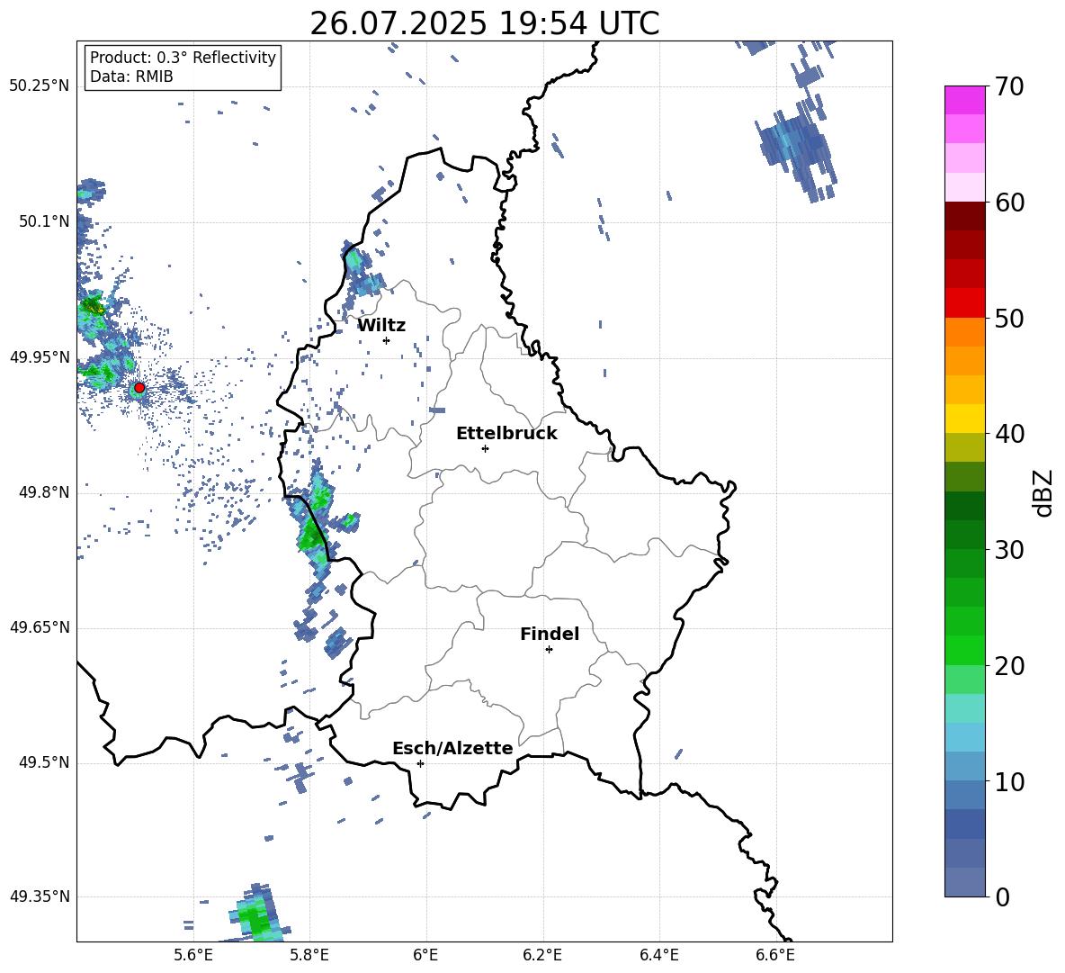This screenshot has height=973, width=1065.
Task: Click the Ettelbruck station cross marker
Action: (x=485, y=448)
